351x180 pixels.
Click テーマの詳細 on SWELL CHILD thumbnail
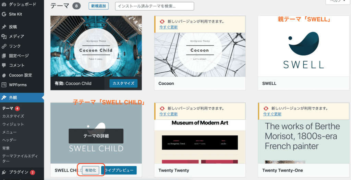point(96,136)
